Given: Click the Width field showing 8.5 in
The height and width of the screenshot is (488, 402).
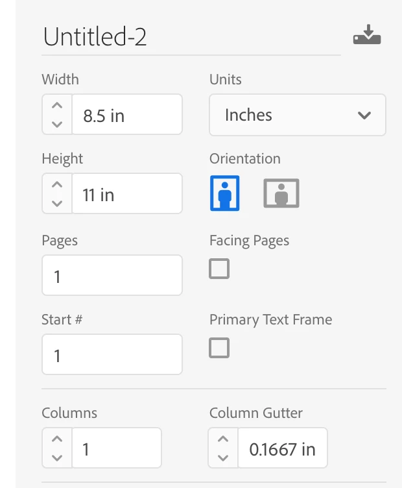Looking at the screenshot, I should pyautogui.click(x=126, y=115).
